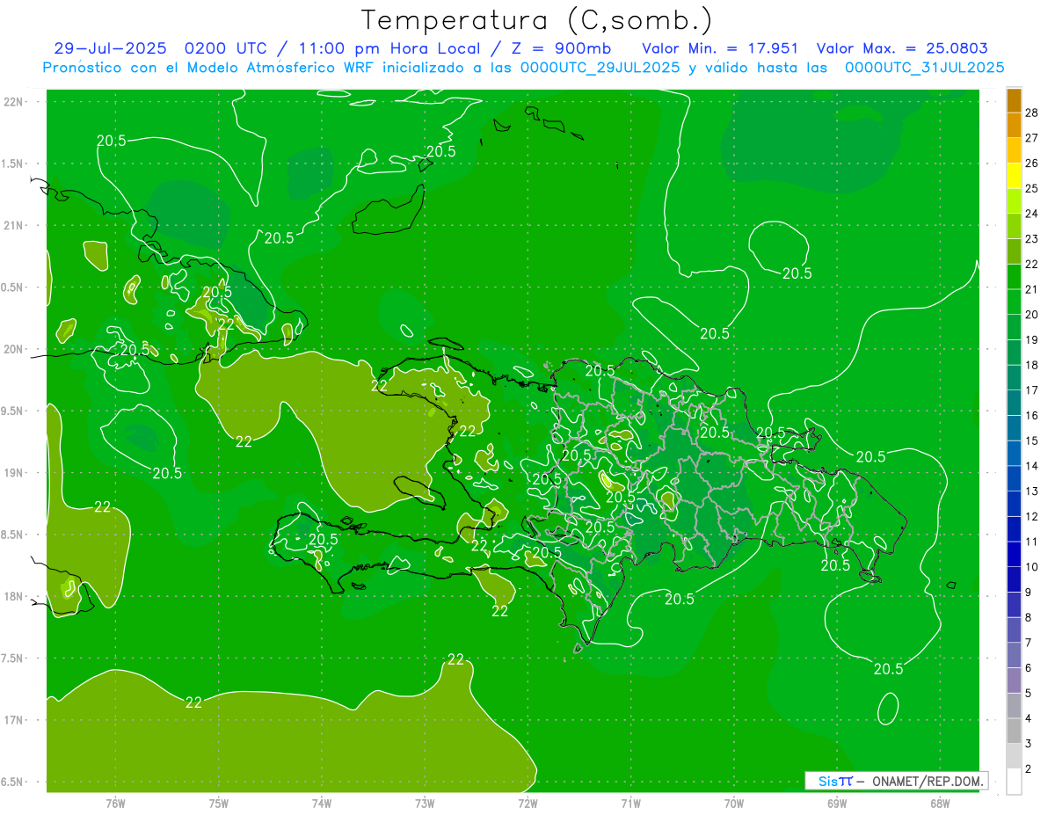This screenshot has width=1055, height=815.
Task: Click the '9.5N' latitude axis label
Action: click(x=12, y=411)
